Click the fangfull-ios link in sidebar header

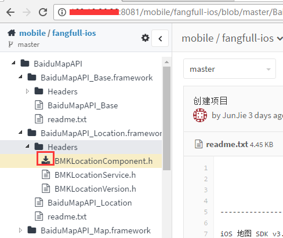point(74,33)
